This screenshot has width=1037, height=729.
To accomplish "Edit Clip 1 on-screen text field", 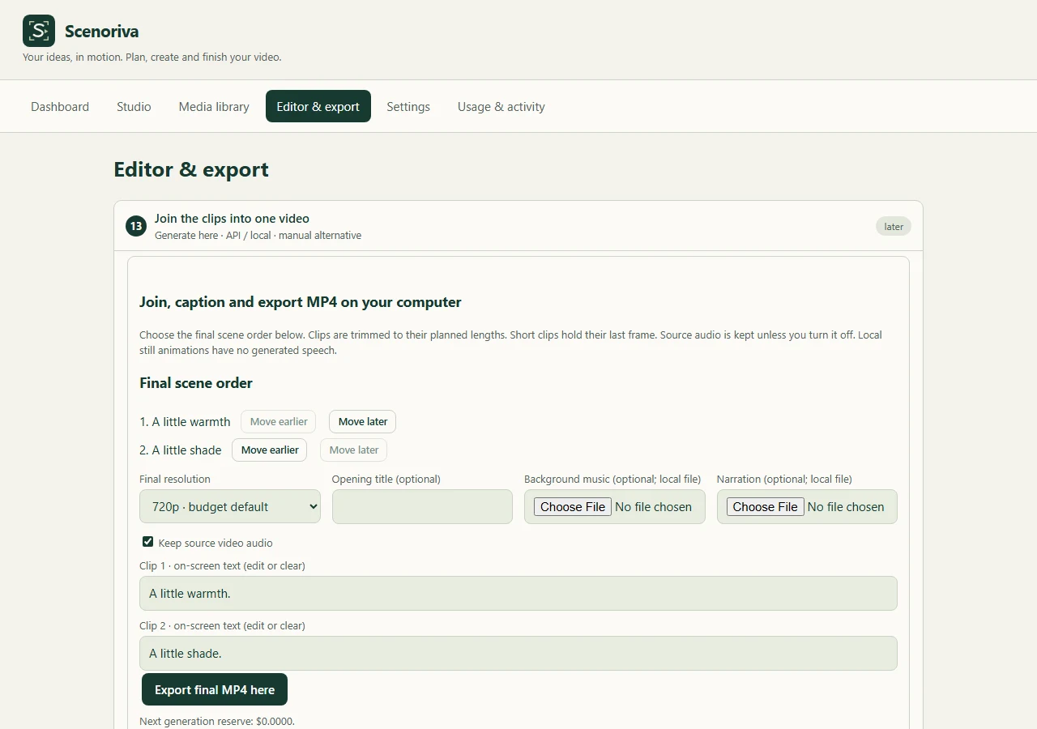I will (518, 593).
